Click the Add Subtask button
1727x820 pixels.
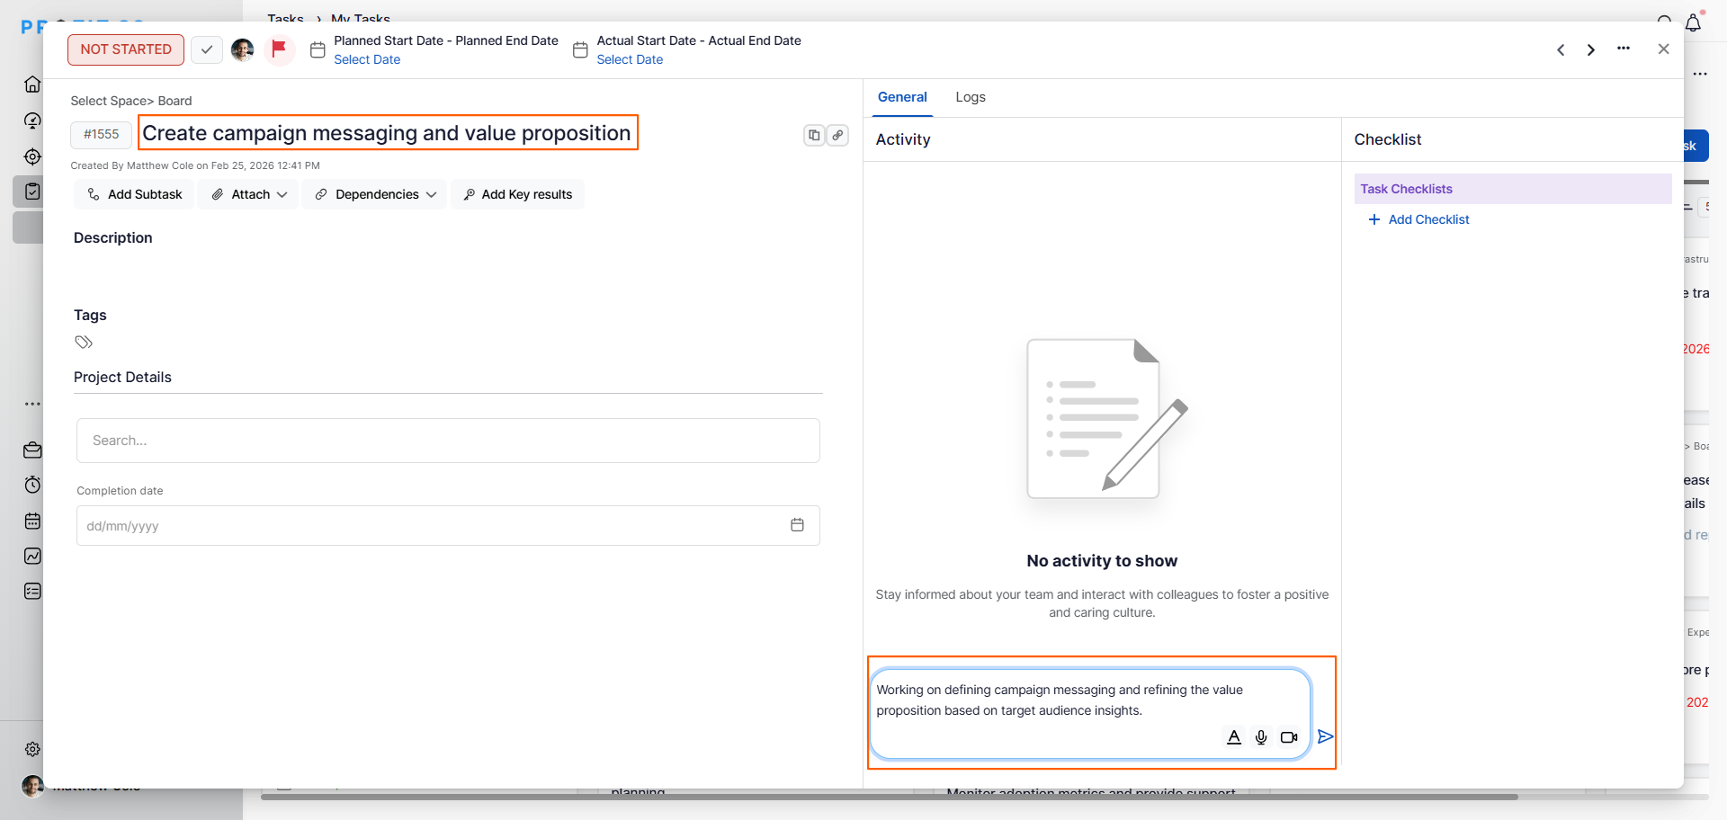click(x=134, y=194)
